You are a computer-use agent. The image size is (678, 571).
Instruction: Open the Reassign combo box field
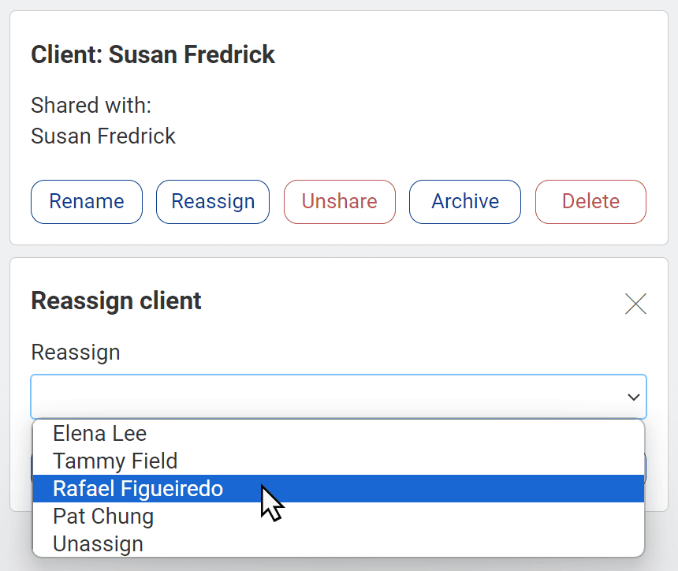click(338, 397)
